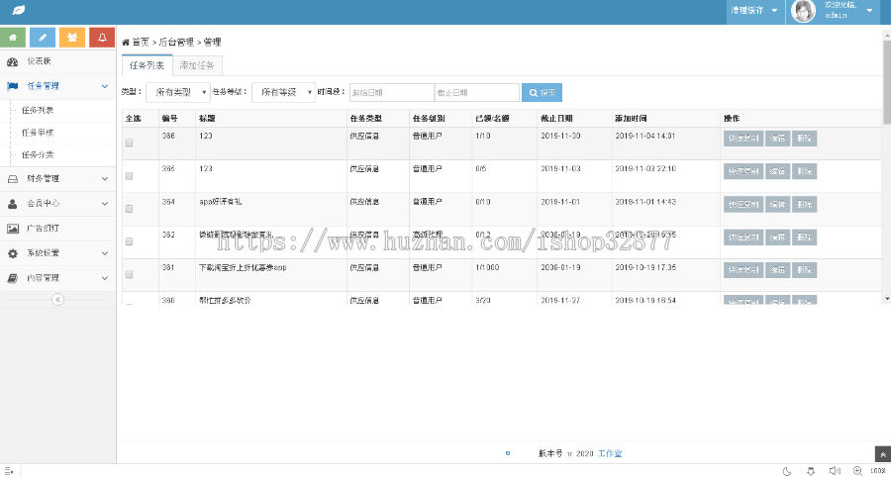891x477 pixels.
Task: Click the sidebar list icon in bottom status bar
Action: coord(9,471)
